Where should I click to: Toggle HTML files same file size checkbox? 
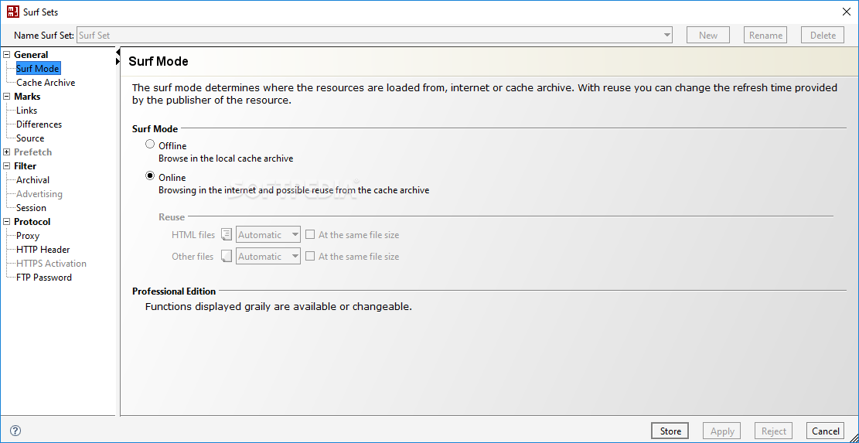tap(310, 234)
